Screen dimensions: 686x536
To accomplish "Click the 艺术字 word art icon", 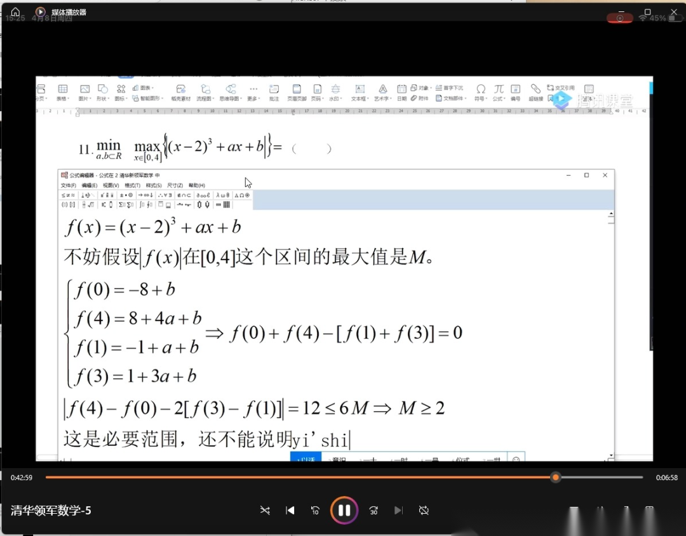I will (382, 89).
